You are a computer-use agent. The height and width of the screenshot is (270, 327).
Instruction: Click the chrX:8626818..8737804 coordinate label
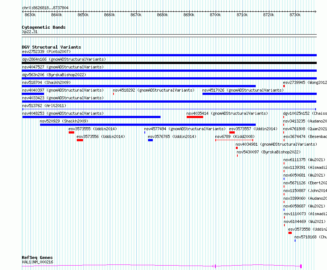(x=45, y=8)
